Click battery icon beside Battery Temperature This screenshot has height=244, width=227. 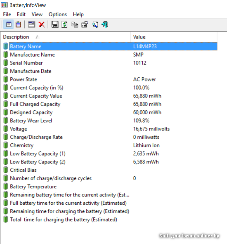pyautogui.click(x=6, y=186)
